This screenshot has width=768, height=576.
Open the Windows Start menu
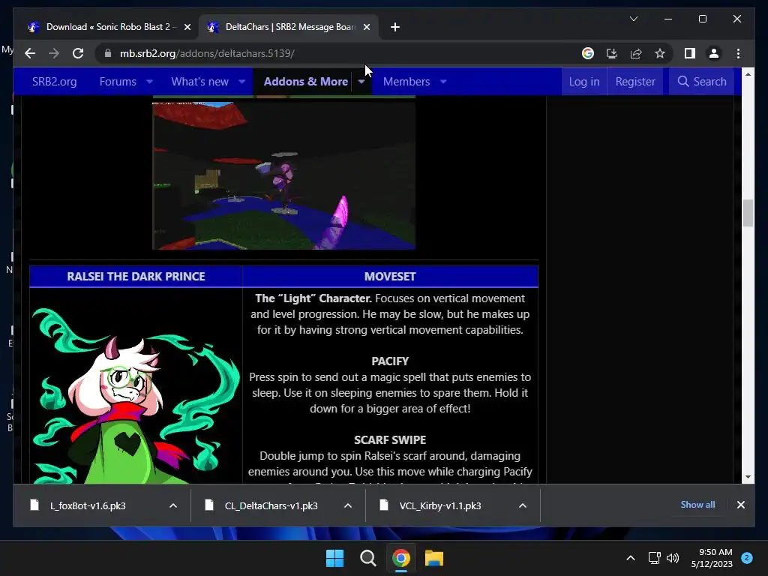click(x=335, y=558)
